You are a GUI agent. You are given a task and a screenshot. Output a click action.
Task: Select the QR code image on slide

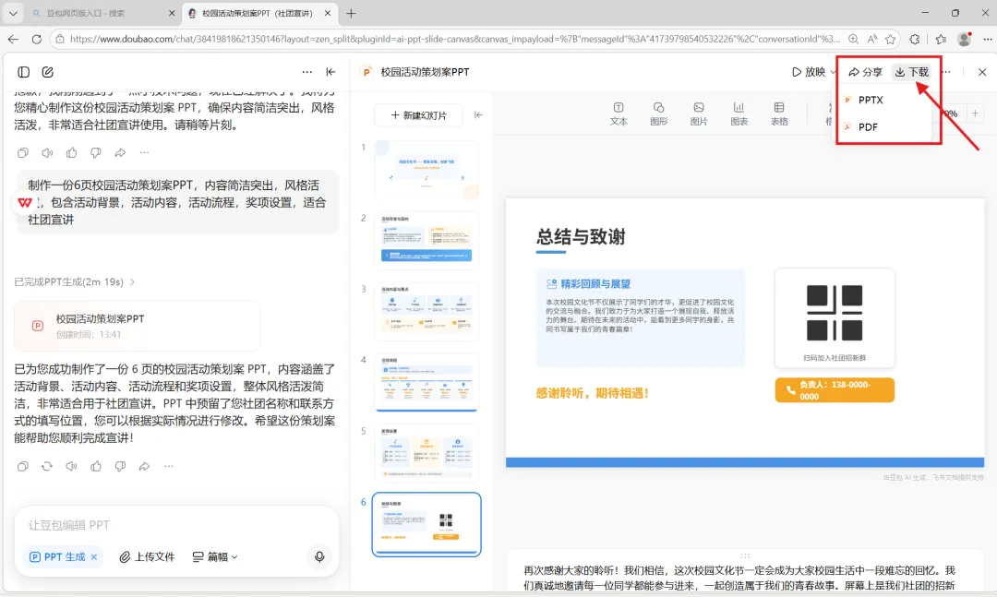coord(835,313)
